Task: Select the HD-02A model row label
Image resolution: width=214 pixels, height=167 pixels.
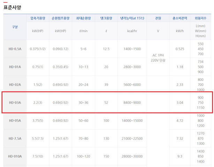Action: [15, 85]
